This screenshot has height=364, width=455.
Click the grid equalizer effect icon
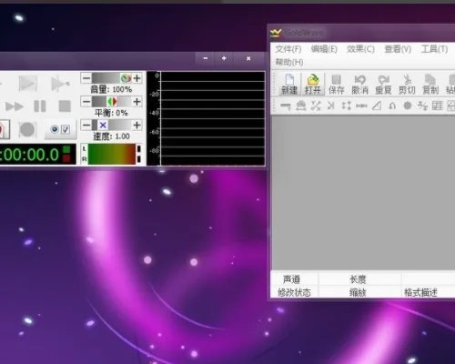tap(438, 106)
